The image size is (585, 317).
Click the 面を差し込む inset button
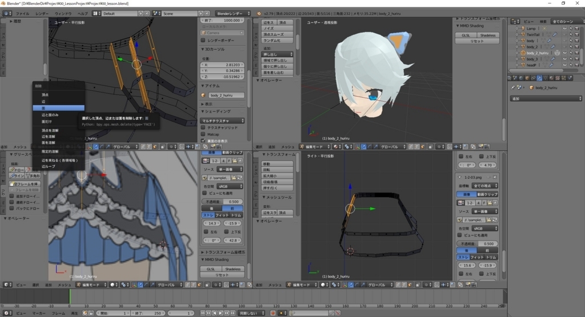pos(277,73)
